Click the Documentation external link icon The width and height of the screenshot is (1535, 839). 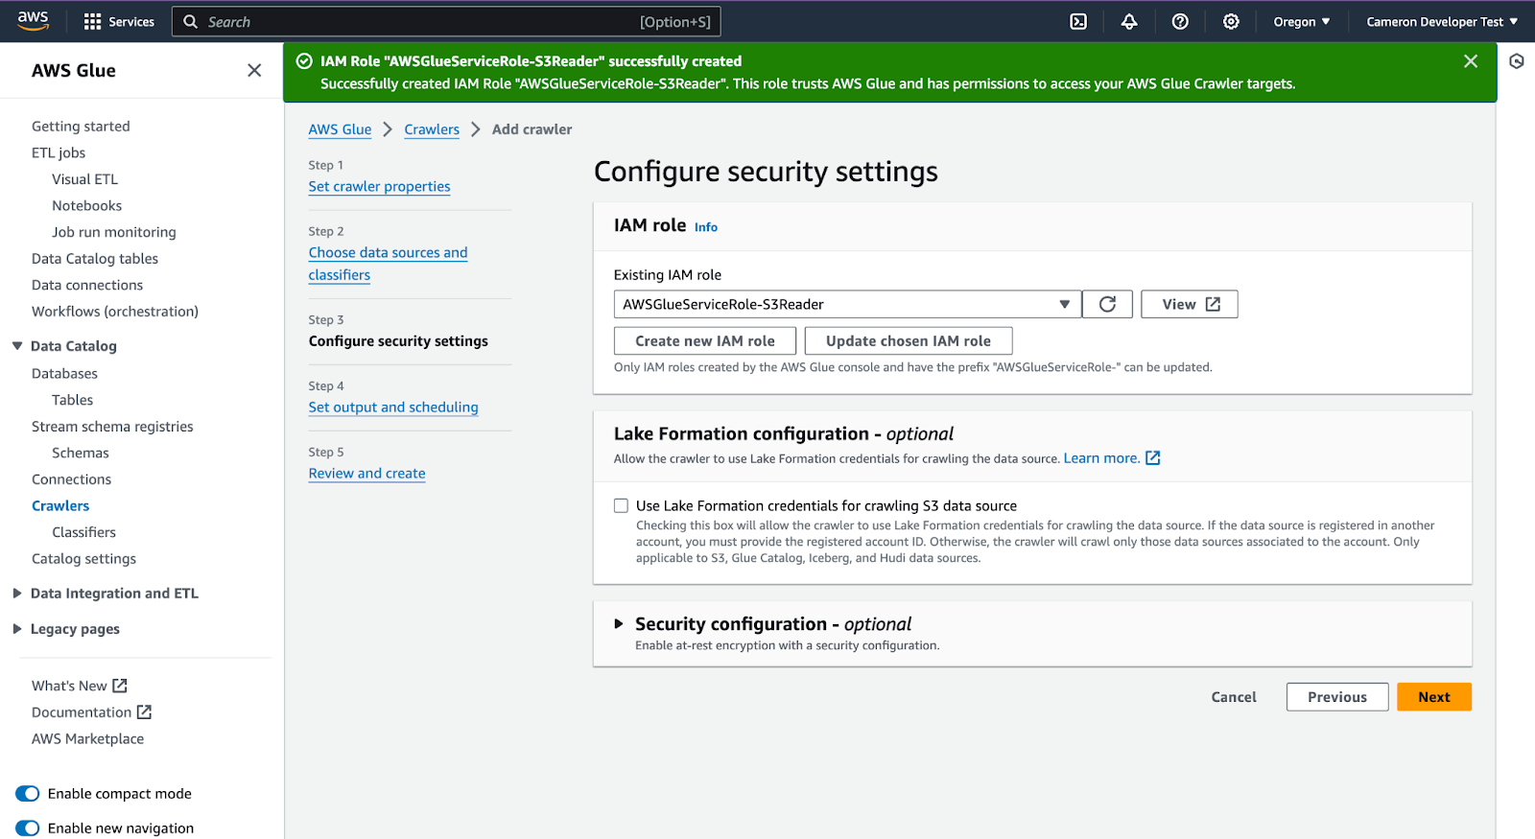pyautogui.click(x=144, y=711)
